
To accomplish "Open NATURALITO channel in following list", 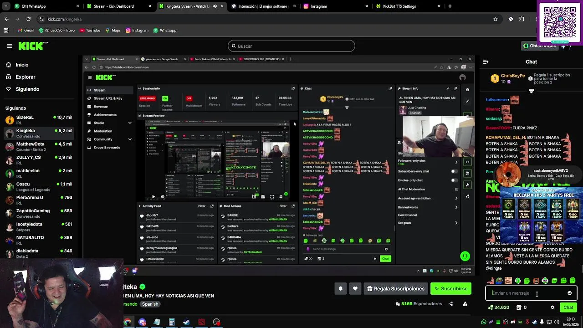I will [x=39, y=240].
